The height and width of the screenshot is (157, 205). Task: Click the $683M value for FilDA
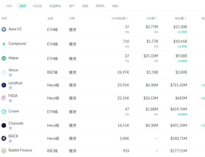point(181,98)
